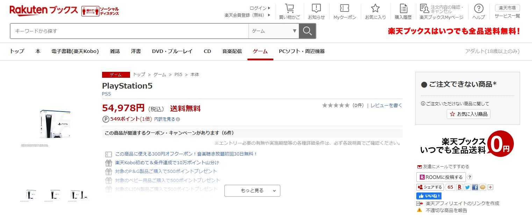
Task: Open the CD tab
Action: pos(208,51)
